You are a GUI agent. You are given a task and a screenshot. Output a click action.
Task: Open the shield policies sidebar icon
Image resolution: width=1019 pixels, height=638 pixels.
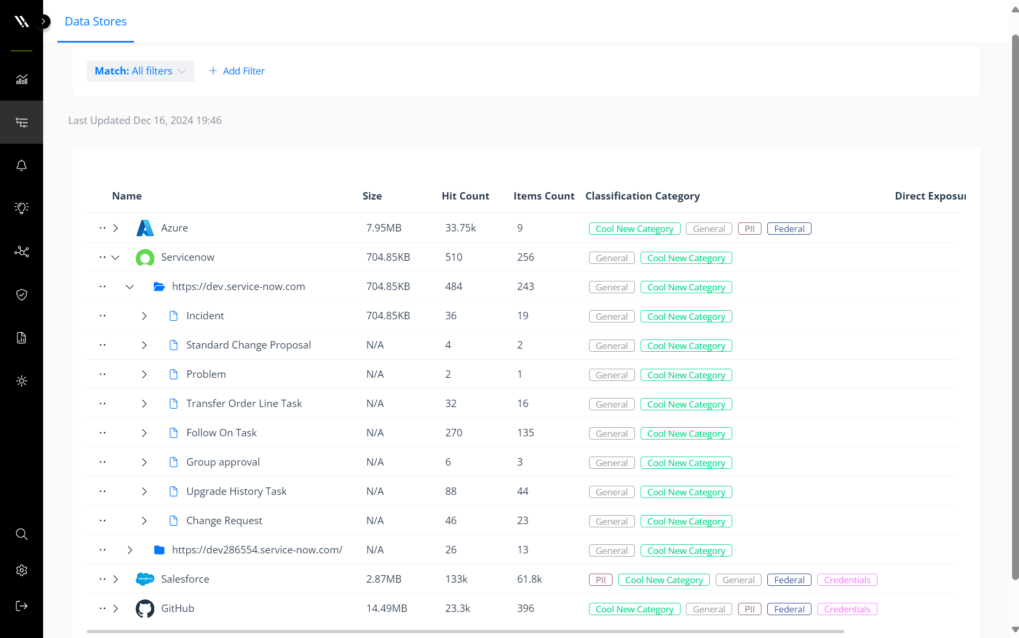coord(21,295)
